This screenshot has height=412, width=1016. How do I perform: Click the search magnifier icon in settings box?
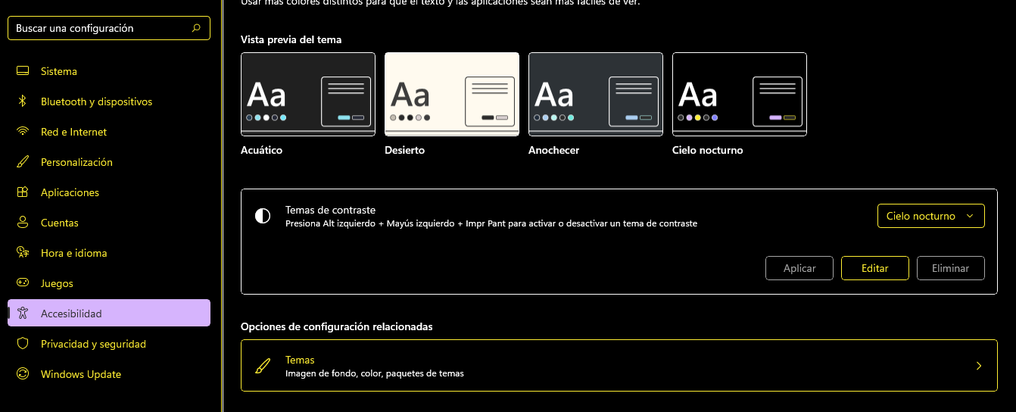pos(196,28)
